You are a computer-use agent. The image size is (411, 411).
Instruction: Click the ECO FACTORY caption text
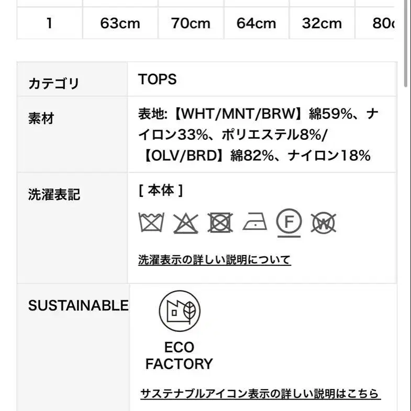click(179, 356)
